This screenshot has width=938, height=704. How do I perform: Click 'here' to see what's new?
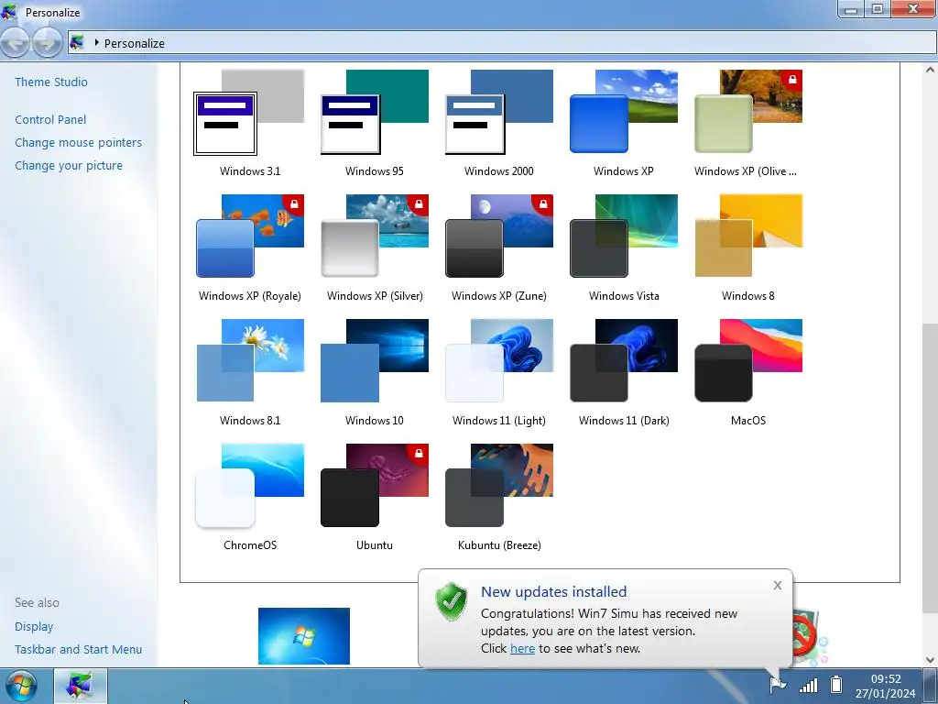click(x=522, y=648)
